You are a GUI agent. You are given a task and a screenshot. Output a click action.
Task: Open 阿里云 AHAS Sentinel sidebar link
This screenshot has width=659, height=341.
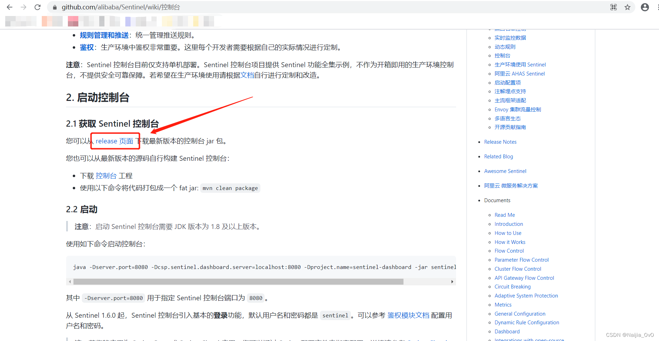click(x=520, y=73)
